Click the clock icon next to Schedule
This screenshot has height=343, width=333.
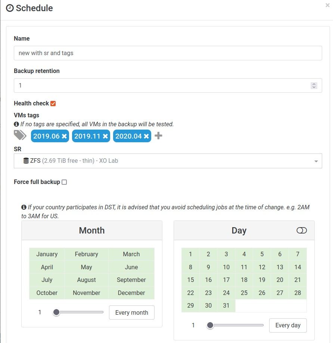tap(10, 8)
